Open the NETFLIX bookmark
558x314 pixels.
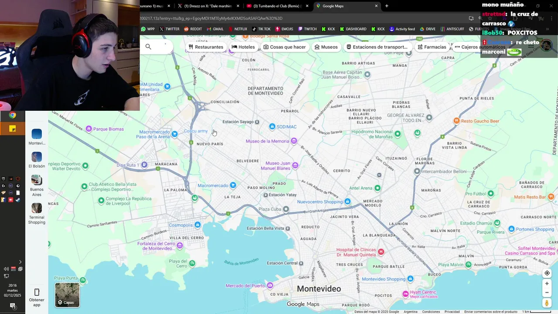point(238,29)
